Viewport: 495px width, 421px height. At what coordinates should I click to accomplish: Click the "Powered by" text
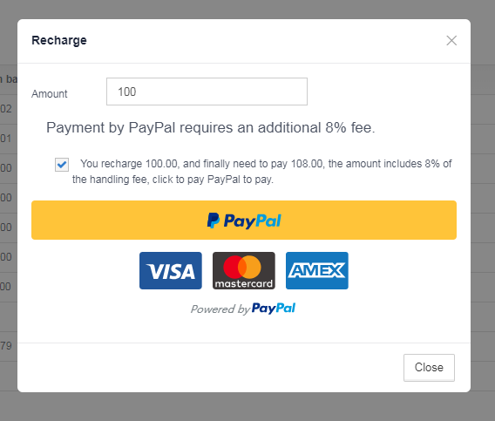point(220,309)
